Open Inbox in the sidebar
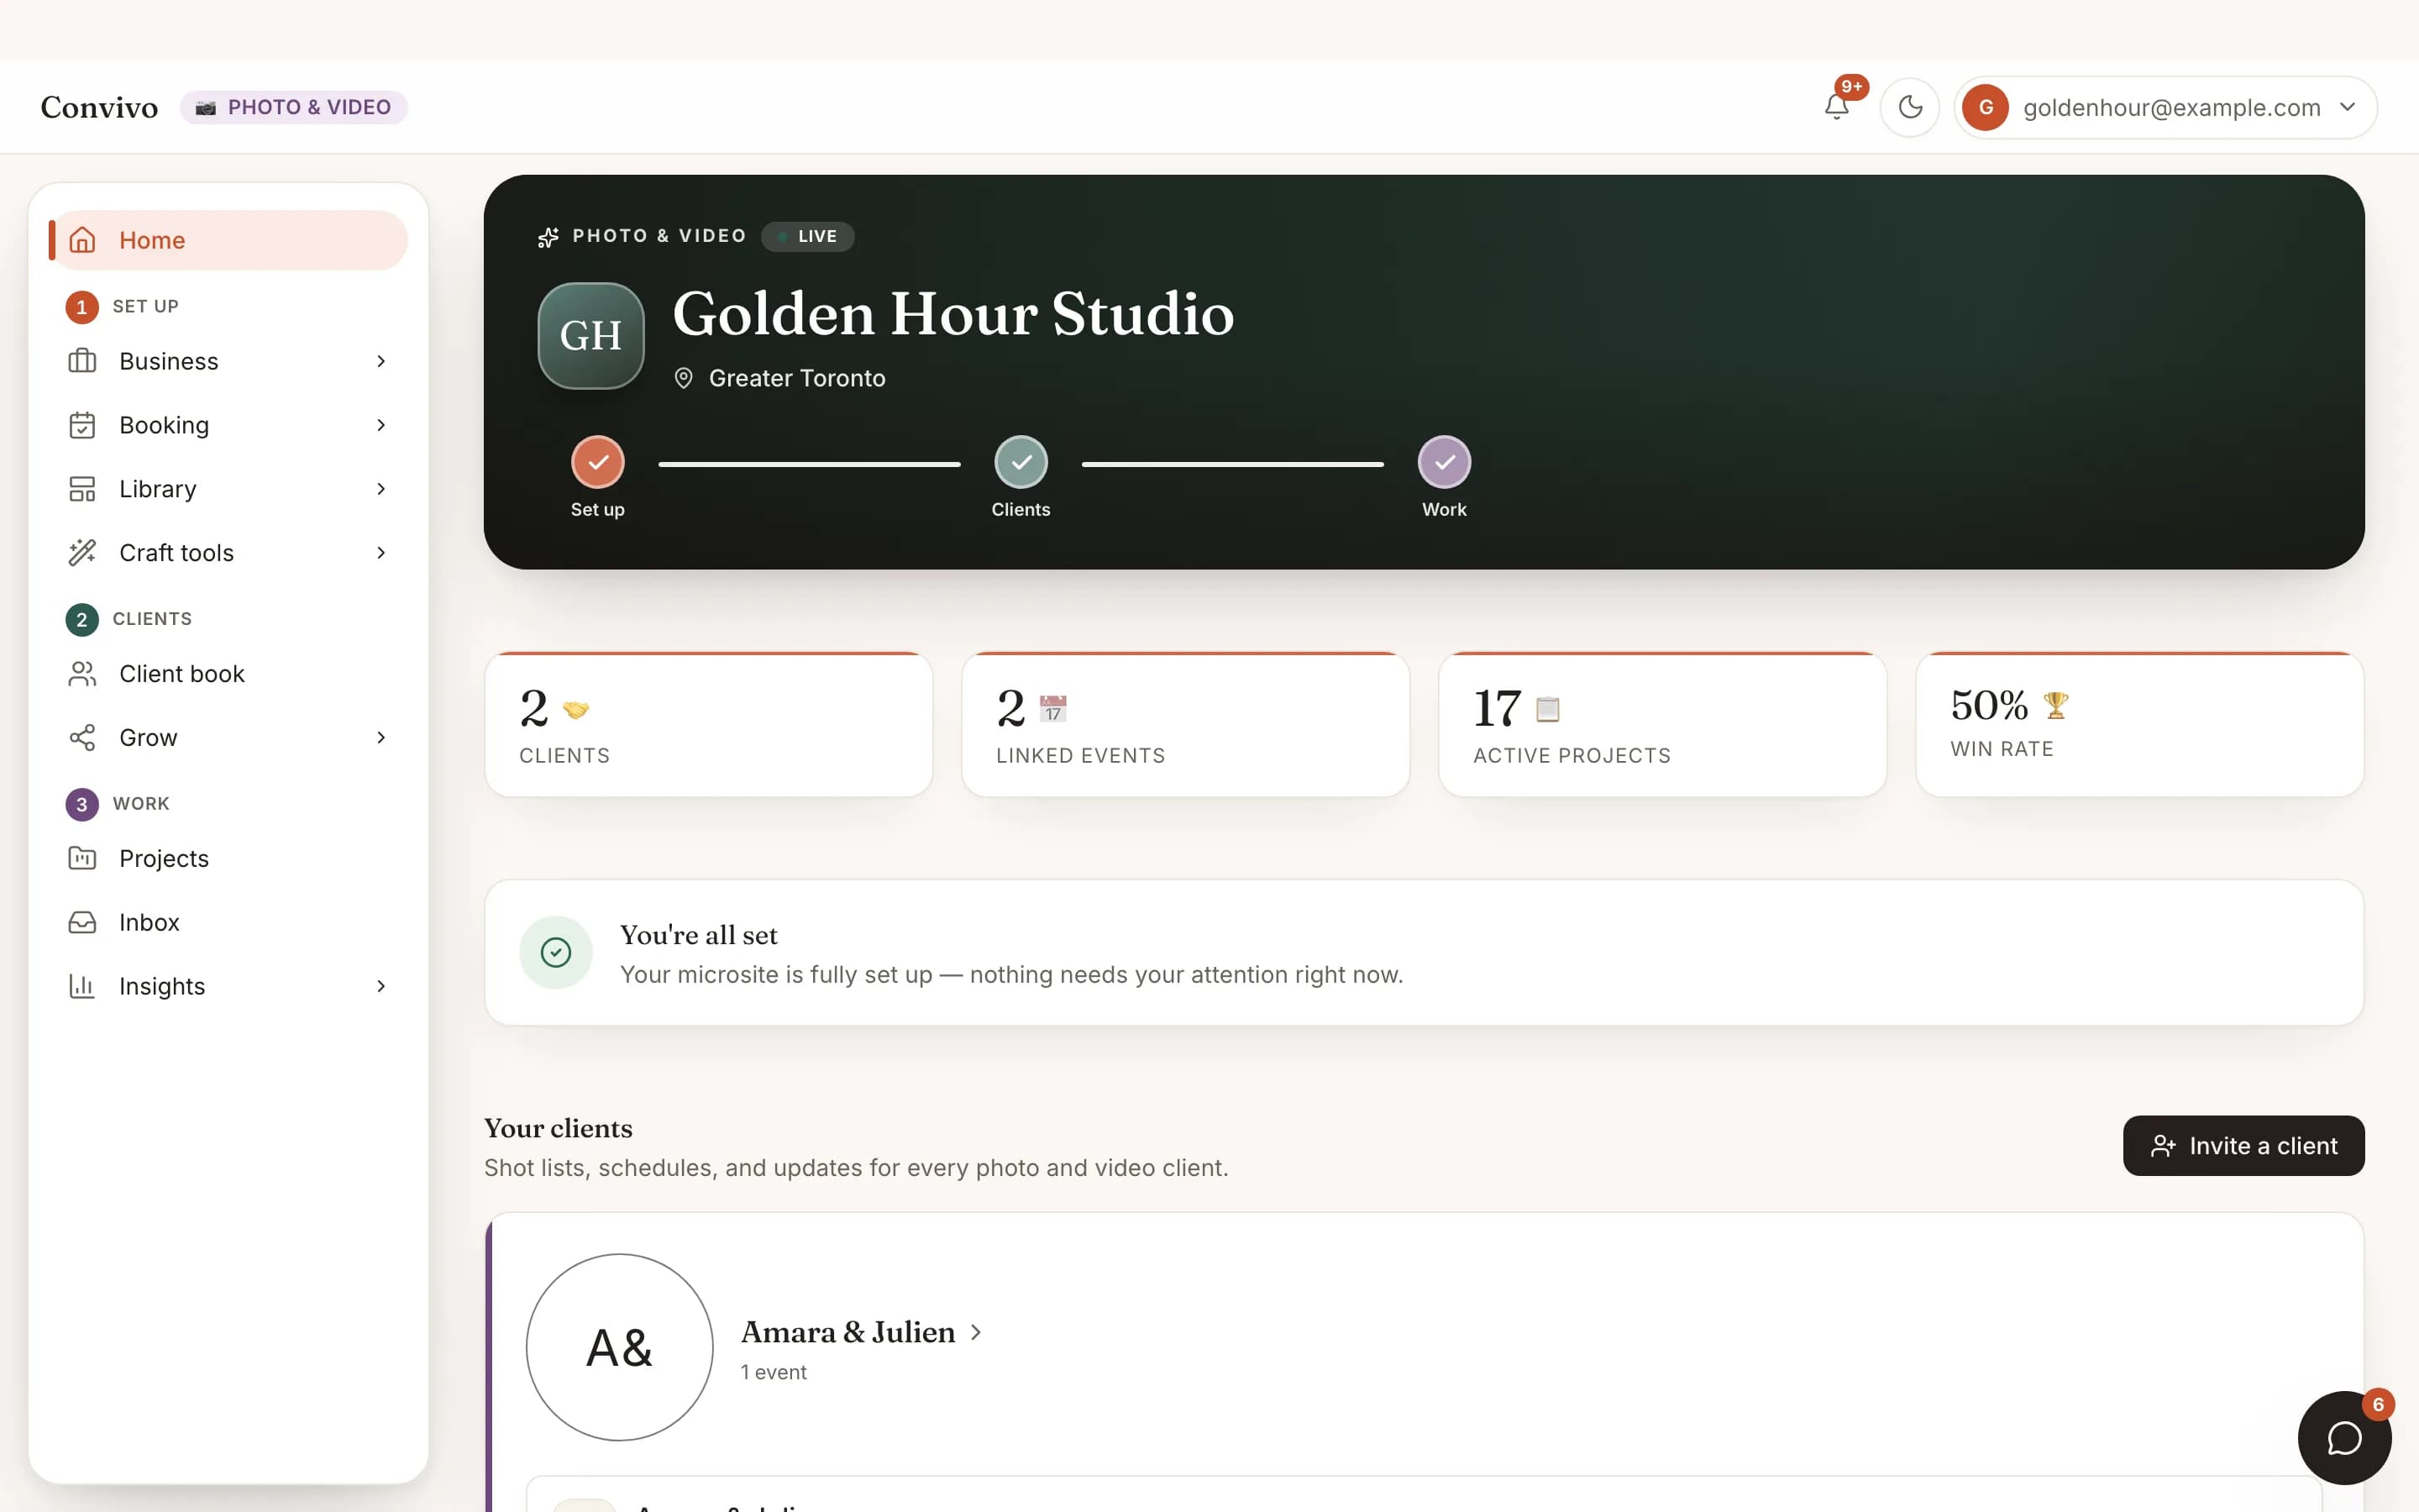Viewport: 2419px width, 1512px height. [x=229, y=923]
